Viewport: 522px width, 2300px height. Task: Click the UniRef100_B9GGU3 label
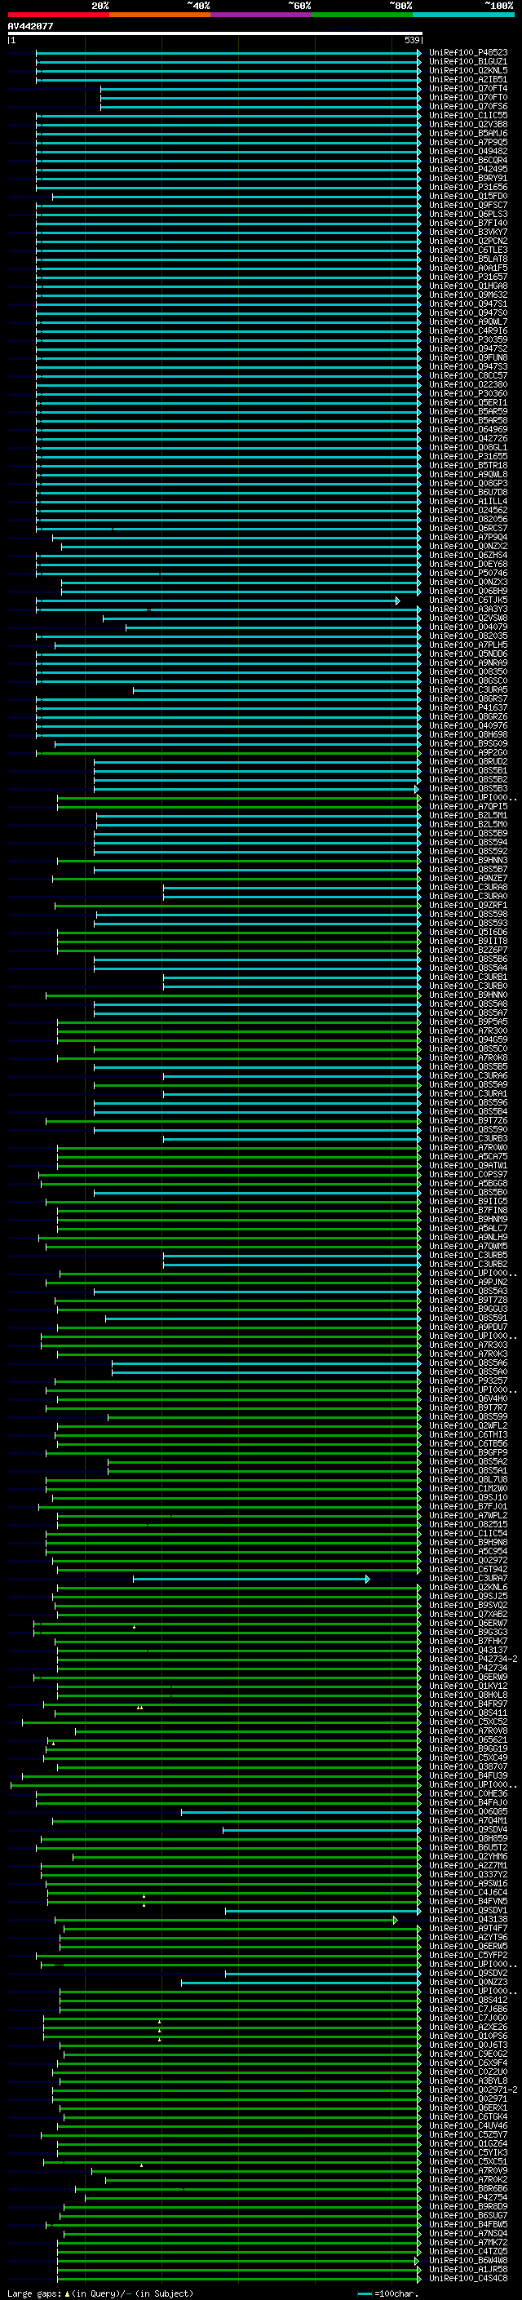tap(468, 1309)
